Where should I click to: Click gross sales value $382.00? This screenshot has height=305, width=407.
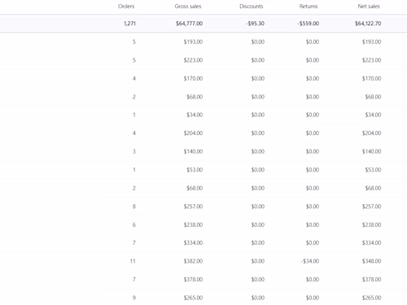(193, 261)
